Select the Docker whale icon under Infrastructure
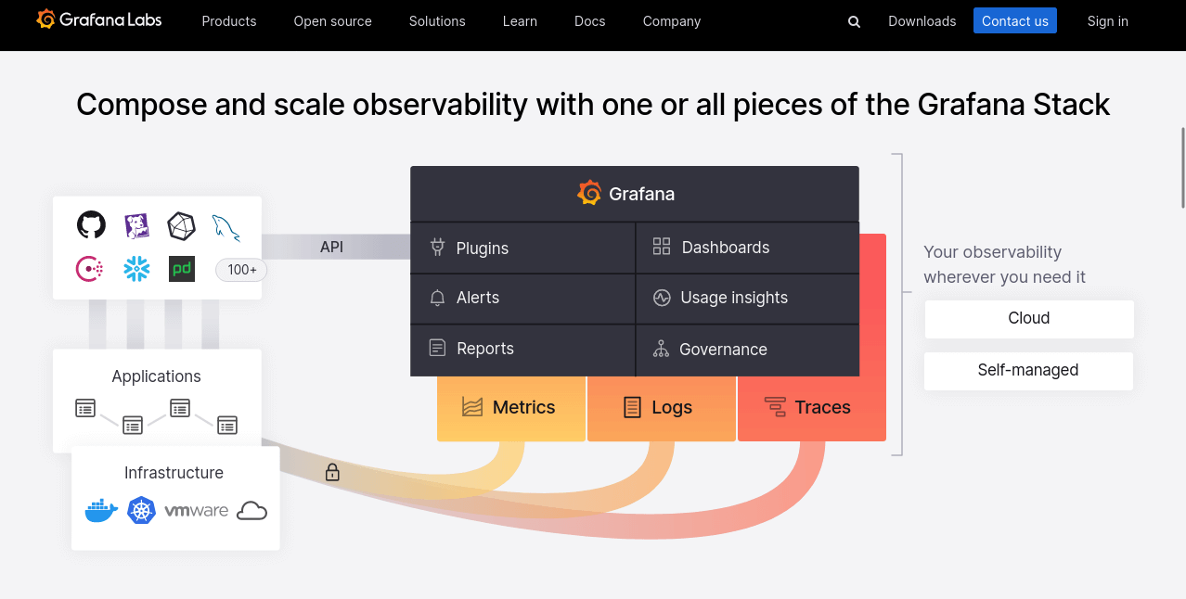 coord(100,510)
